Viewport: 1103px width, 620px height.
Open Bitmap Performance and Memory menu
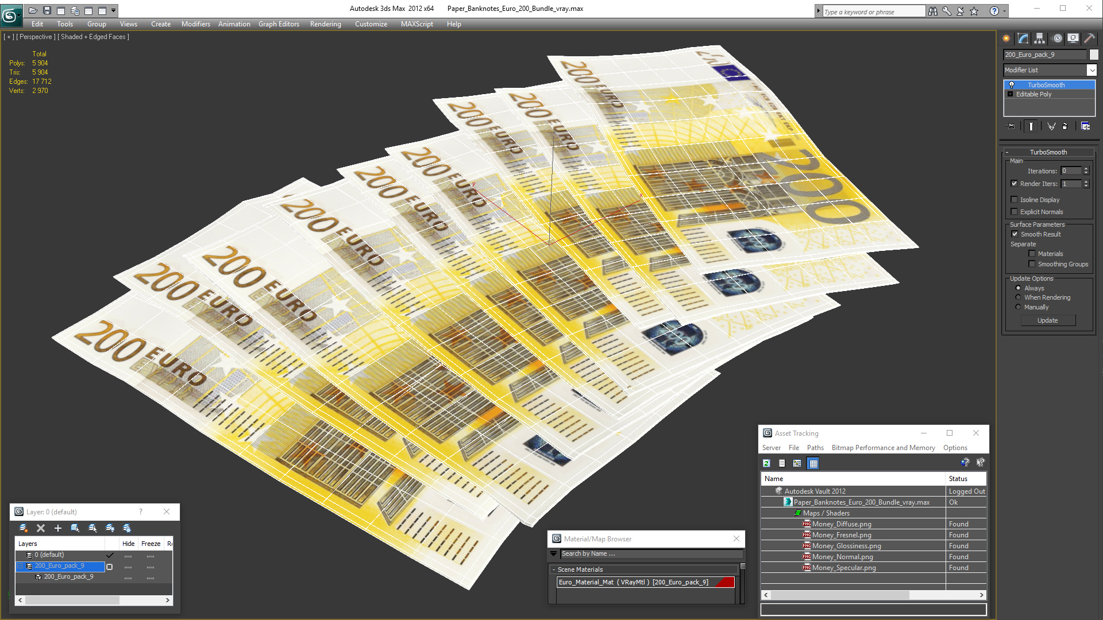tap(883, 448)
